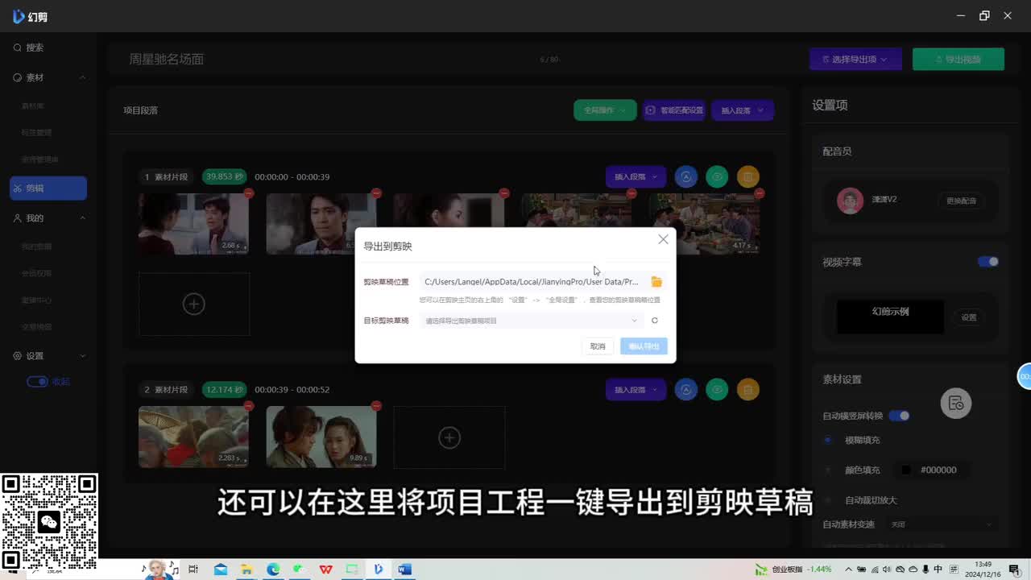Open the 目标剪映草稿 dropdown

click(x=530, y=321)
